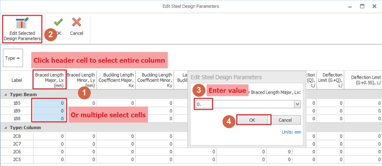Click Buckling Length Coefficient Major, Kx header

coord(116,80)
